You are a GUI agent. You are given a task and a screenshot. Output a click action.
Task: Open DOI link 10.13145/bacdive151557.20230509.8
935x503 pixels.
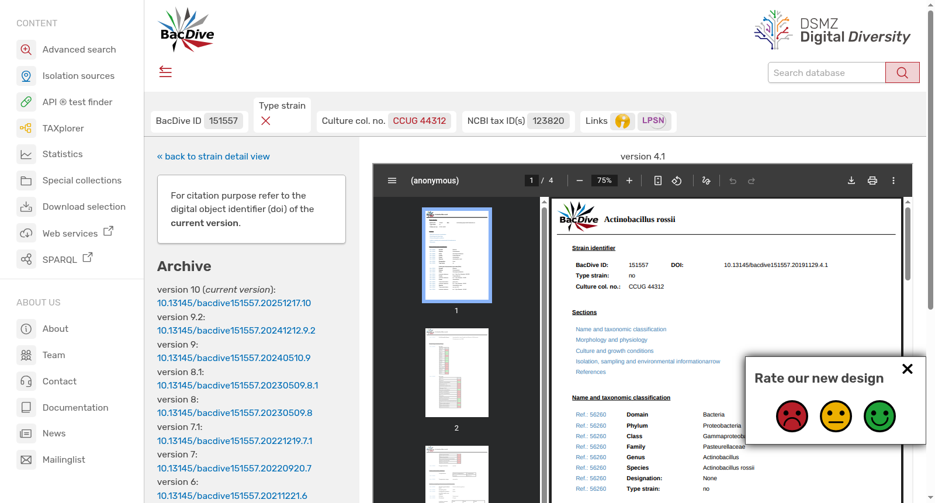234,413
